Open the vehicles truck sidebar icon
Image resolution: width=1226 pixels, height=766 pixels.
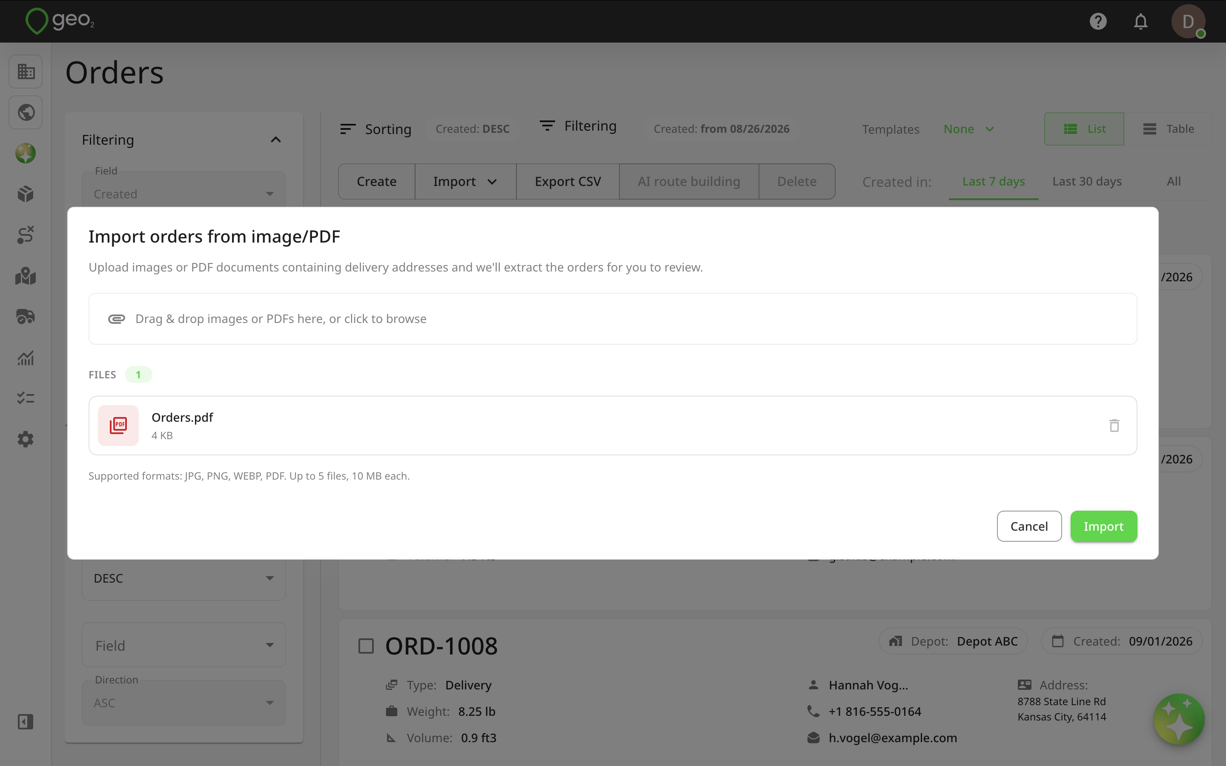tap(26, 317)
